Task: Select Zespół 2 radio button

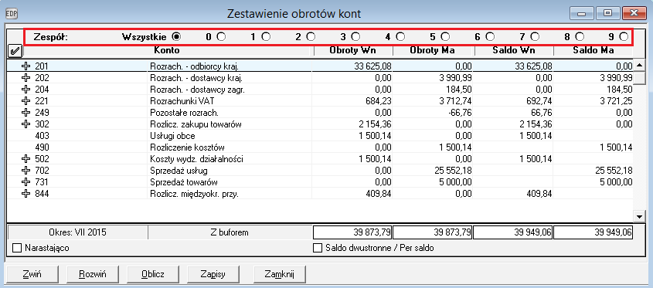Action: [311, 36]
